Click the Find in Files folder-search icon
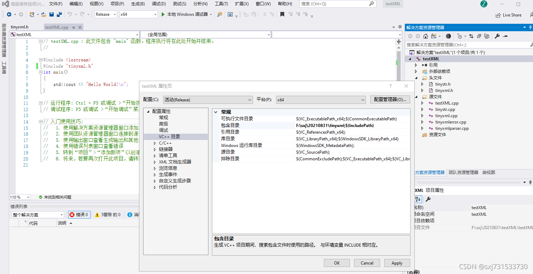This screenshot has height=274, width=533. click(220, 14)
